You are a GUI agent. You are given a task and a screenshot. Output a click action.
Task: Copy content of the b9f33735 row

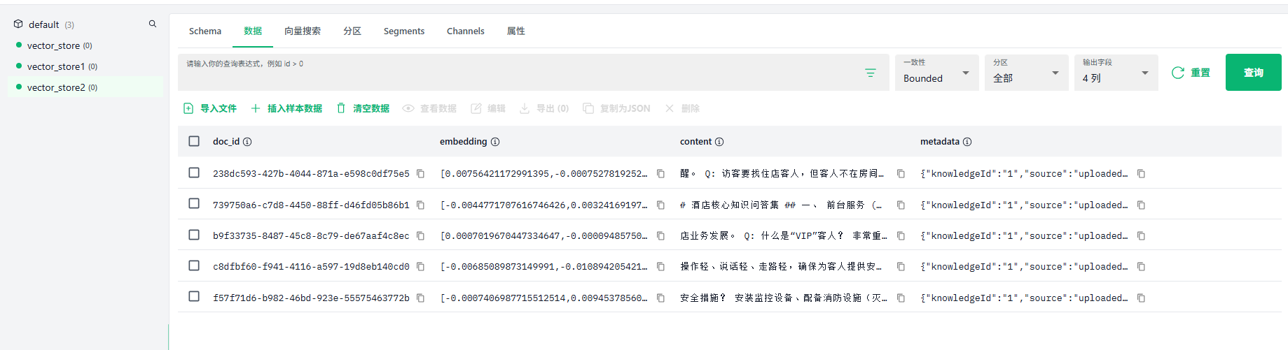[901, 235]
